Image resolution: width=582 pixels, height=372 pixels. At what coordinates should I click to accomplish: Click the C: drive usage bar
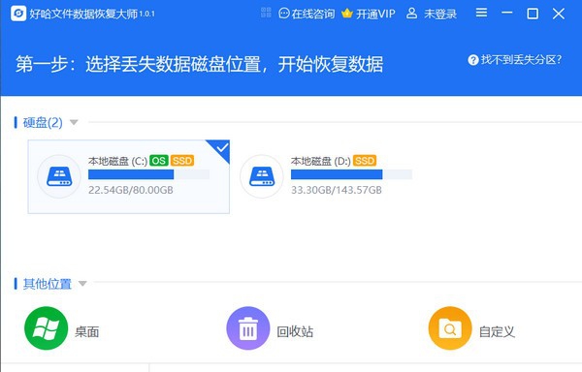pos(148,174)
